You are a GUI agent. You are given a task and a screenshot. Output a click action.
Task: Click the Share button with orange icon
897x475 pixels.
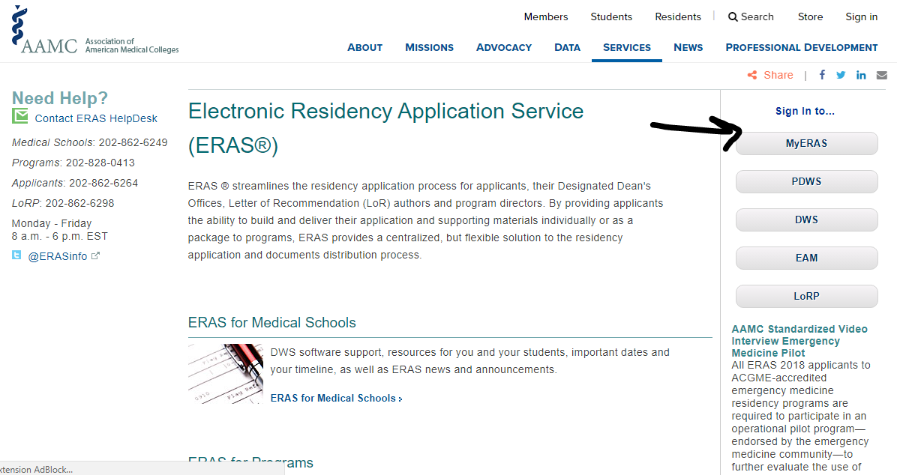click(x=769, y=75)
